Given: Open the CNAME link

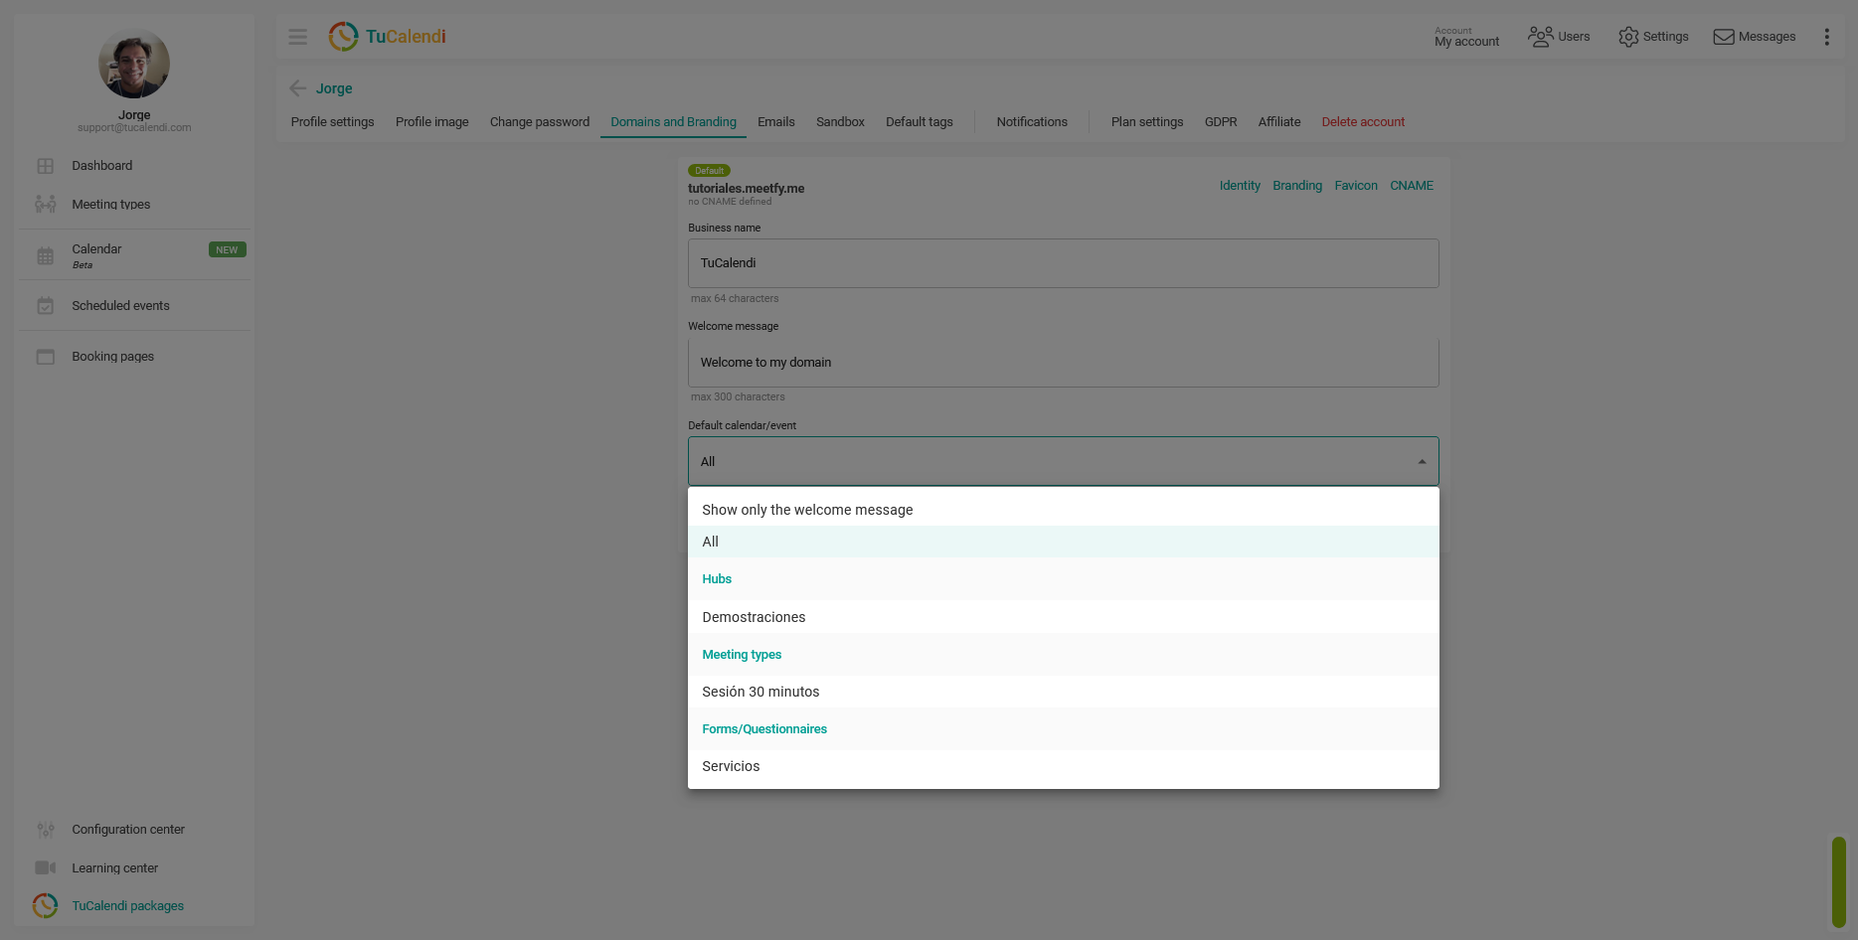Looking at the screenshot, I should 1412,186.
